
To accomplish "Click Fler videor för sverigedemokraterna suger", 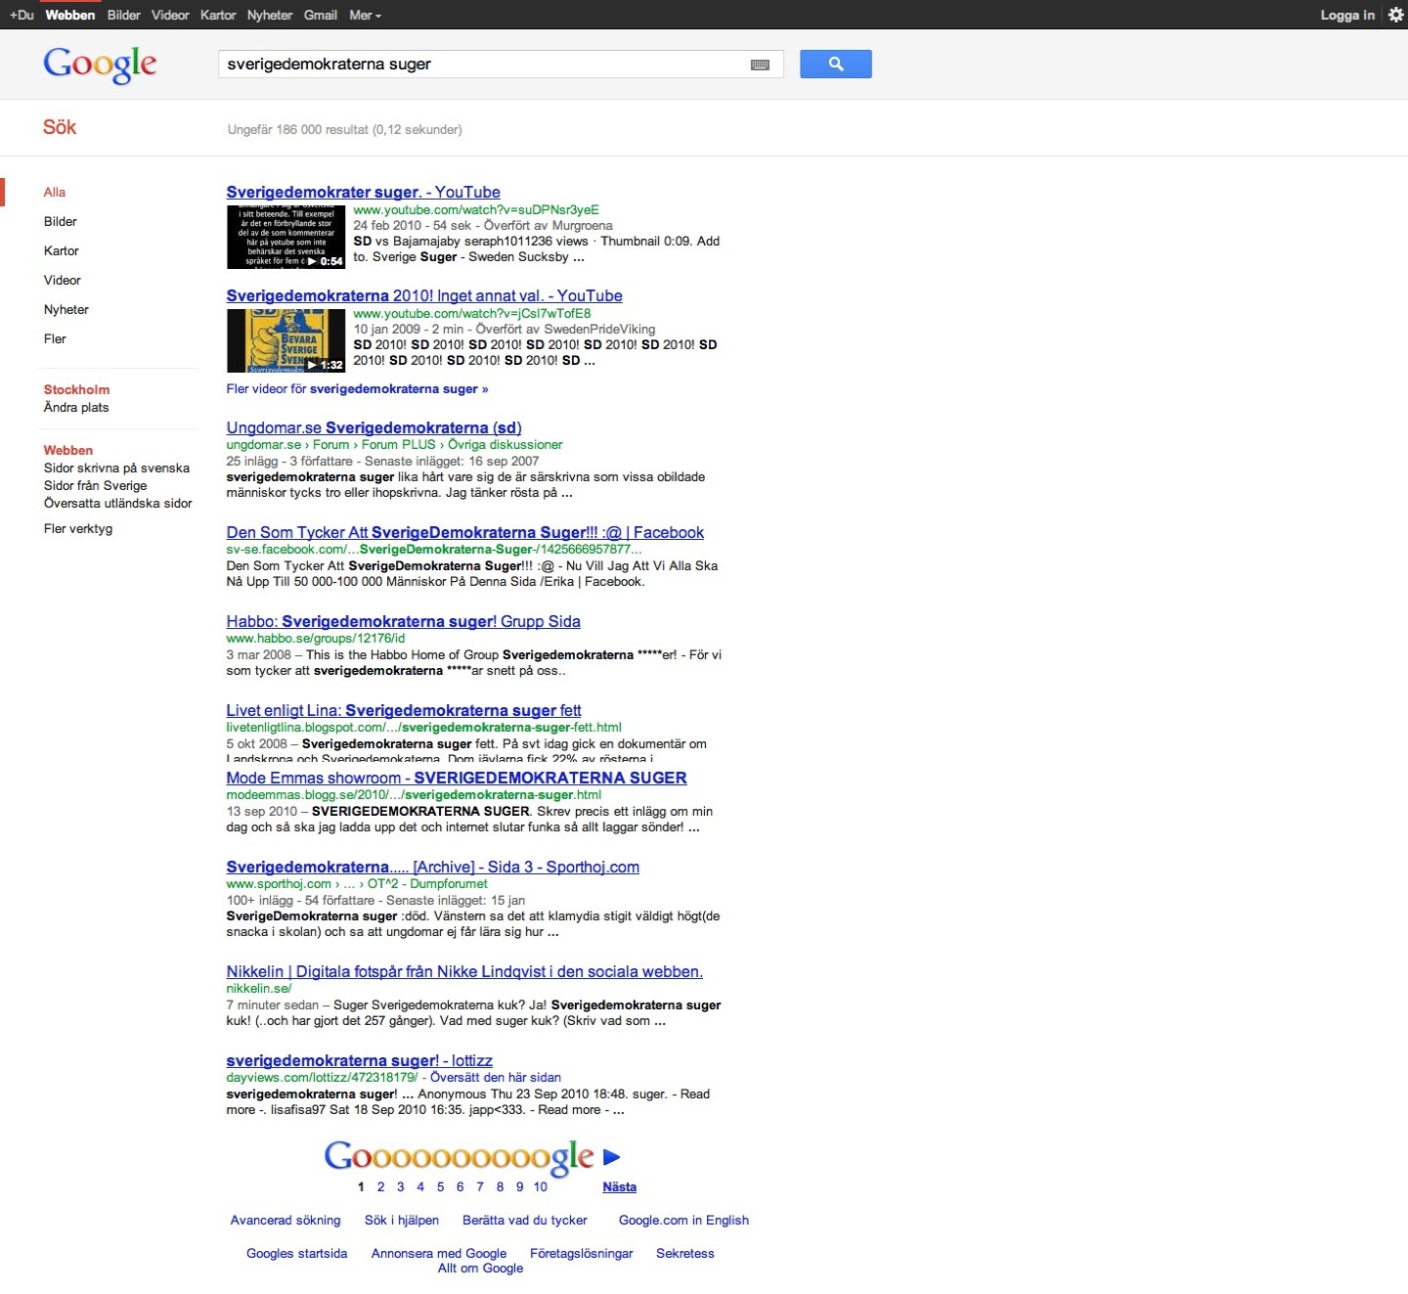I will pyautogui.click(x=357, y=388).
